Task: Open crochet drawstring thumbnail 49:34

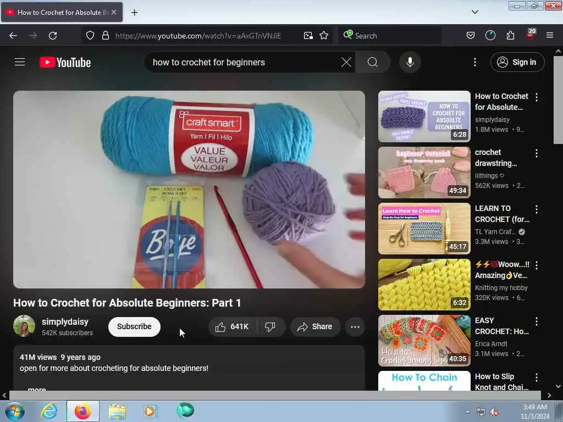Action: coord(424,173)
